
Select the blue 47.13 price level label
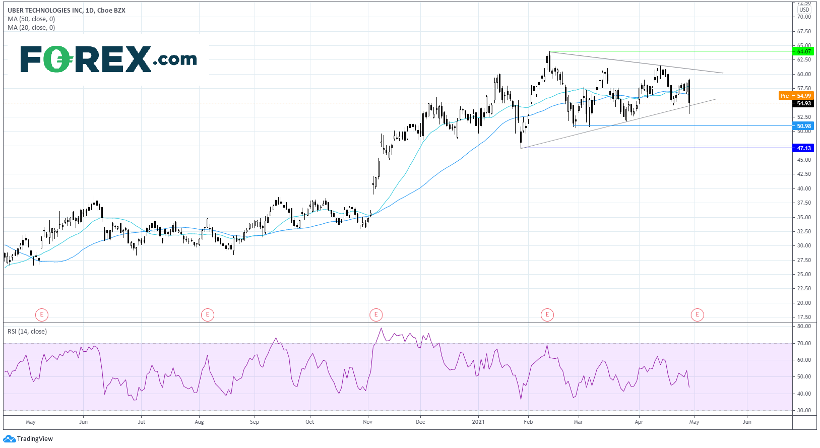(803, 148)
